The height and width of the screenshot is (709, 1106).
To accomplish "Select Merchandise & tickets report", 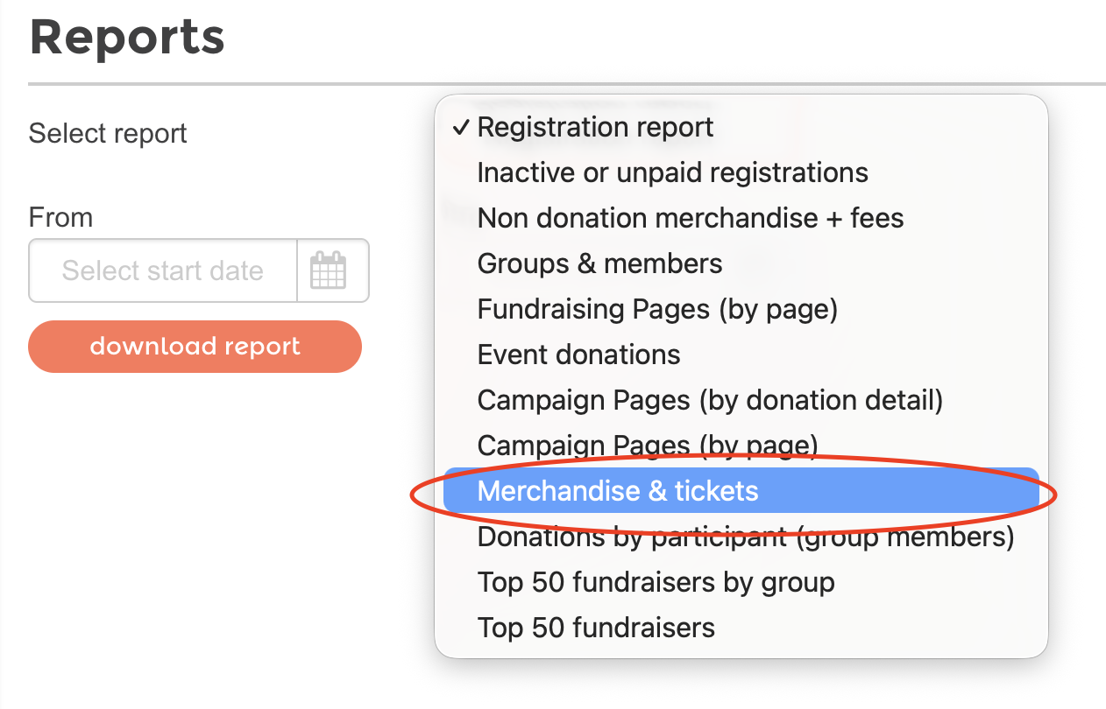I will (741, 491).
